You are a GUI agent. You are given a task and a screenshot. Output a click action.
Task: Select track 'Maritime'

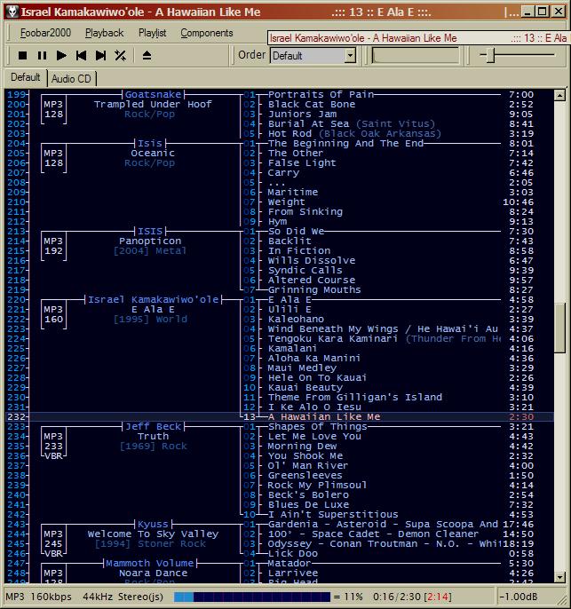[x=293, y=192]
